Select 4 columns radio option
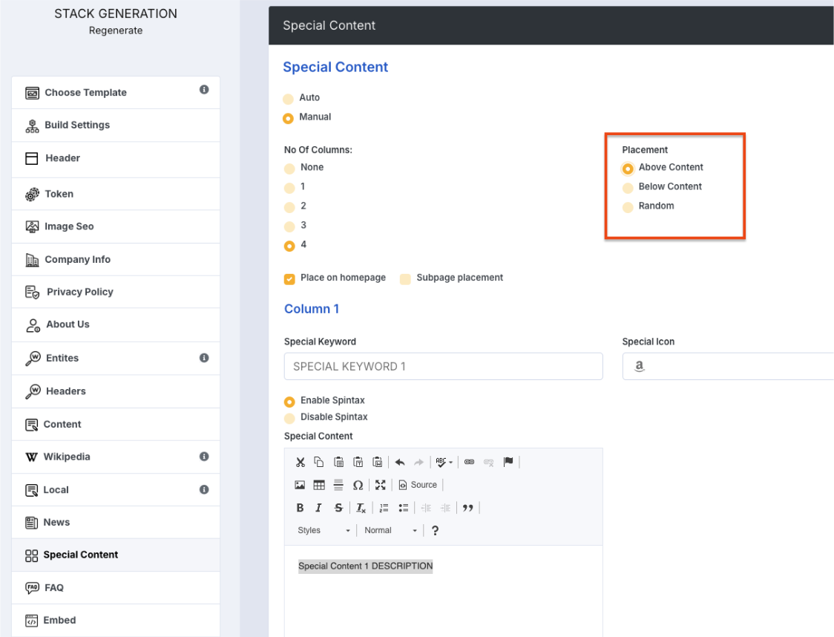 (289, 246)
